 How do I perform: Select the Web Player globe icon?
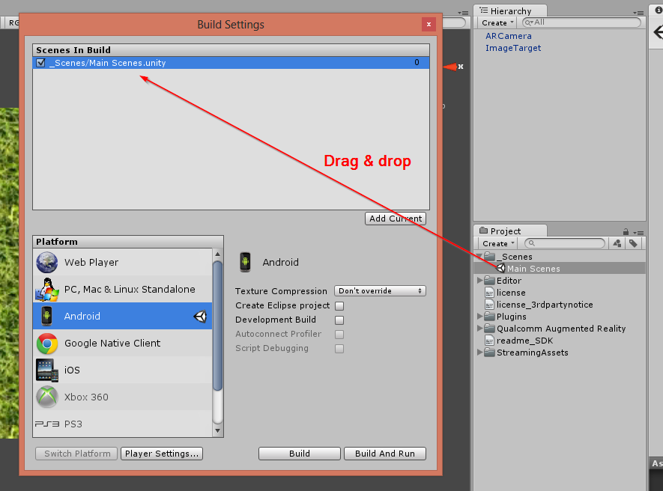pyautogui.click(x=46, y=263)
